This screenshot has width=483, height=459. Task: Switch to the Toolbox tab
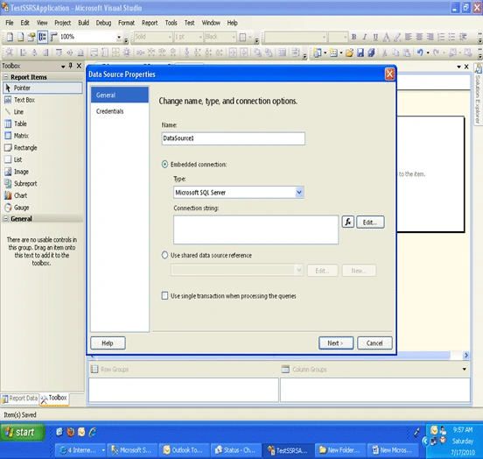click(54, 399)
